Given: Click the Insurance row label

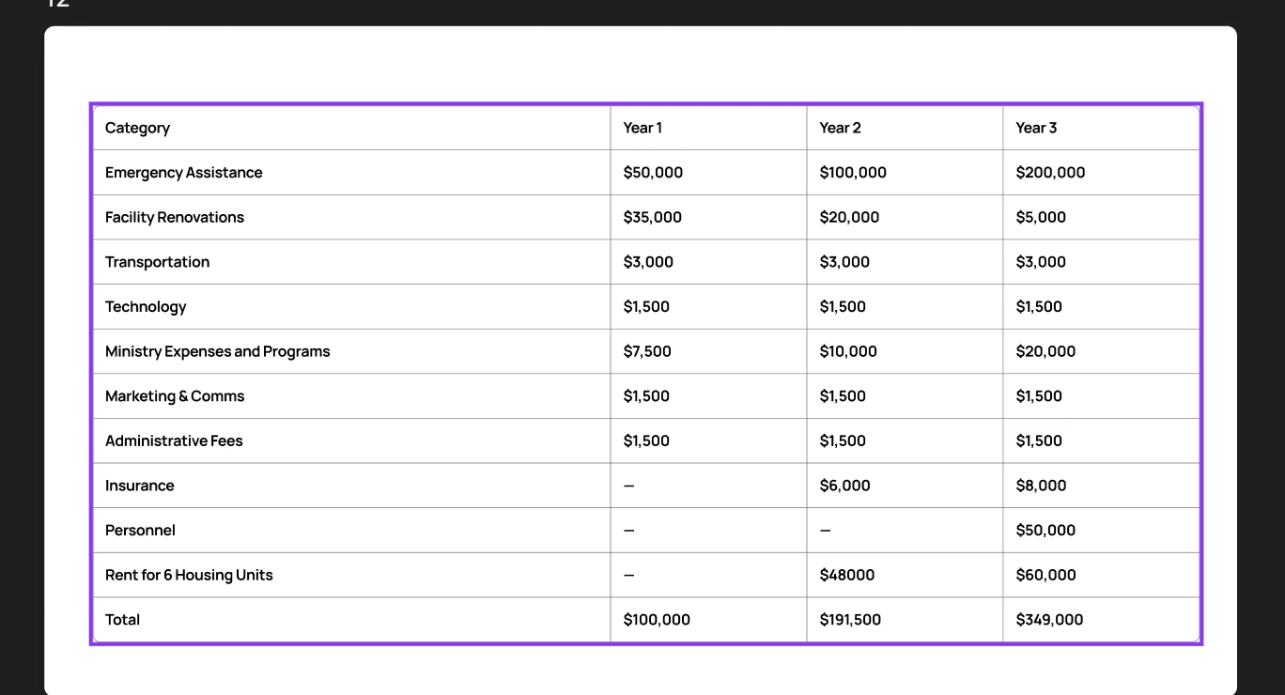Looking at the screenshot, I should tap(139, 486).
